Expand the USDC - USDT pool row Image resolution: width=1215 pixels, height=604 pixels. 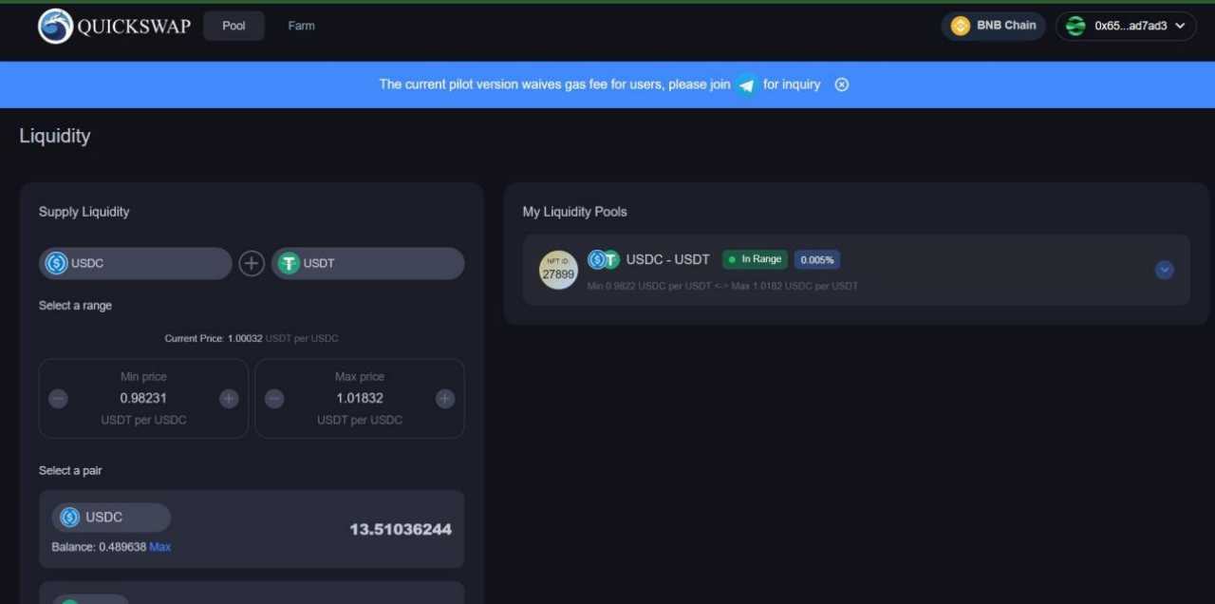point(1165,270)
